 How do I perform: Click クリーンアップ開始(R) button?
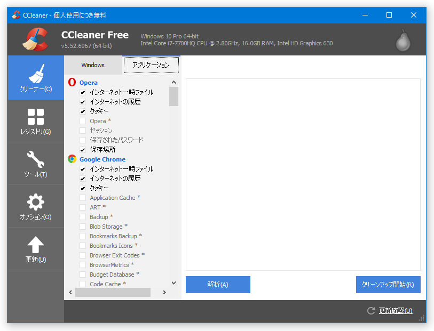click(388, 285)
